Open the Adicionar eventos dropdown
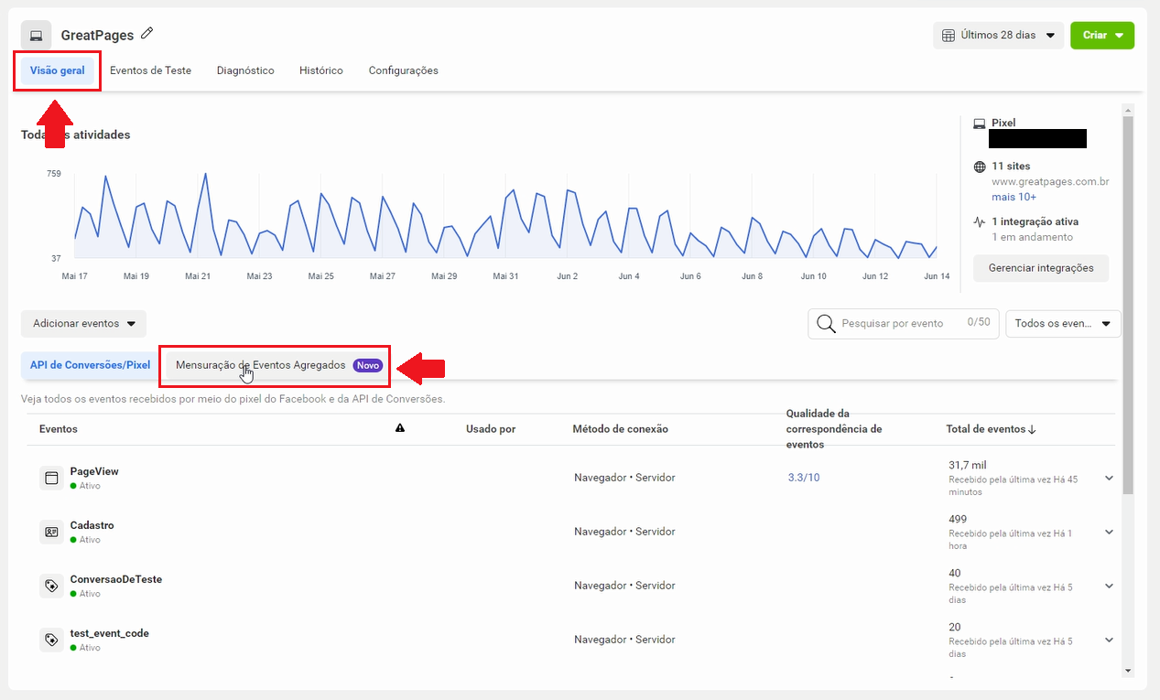 click(x=83, y=324)
